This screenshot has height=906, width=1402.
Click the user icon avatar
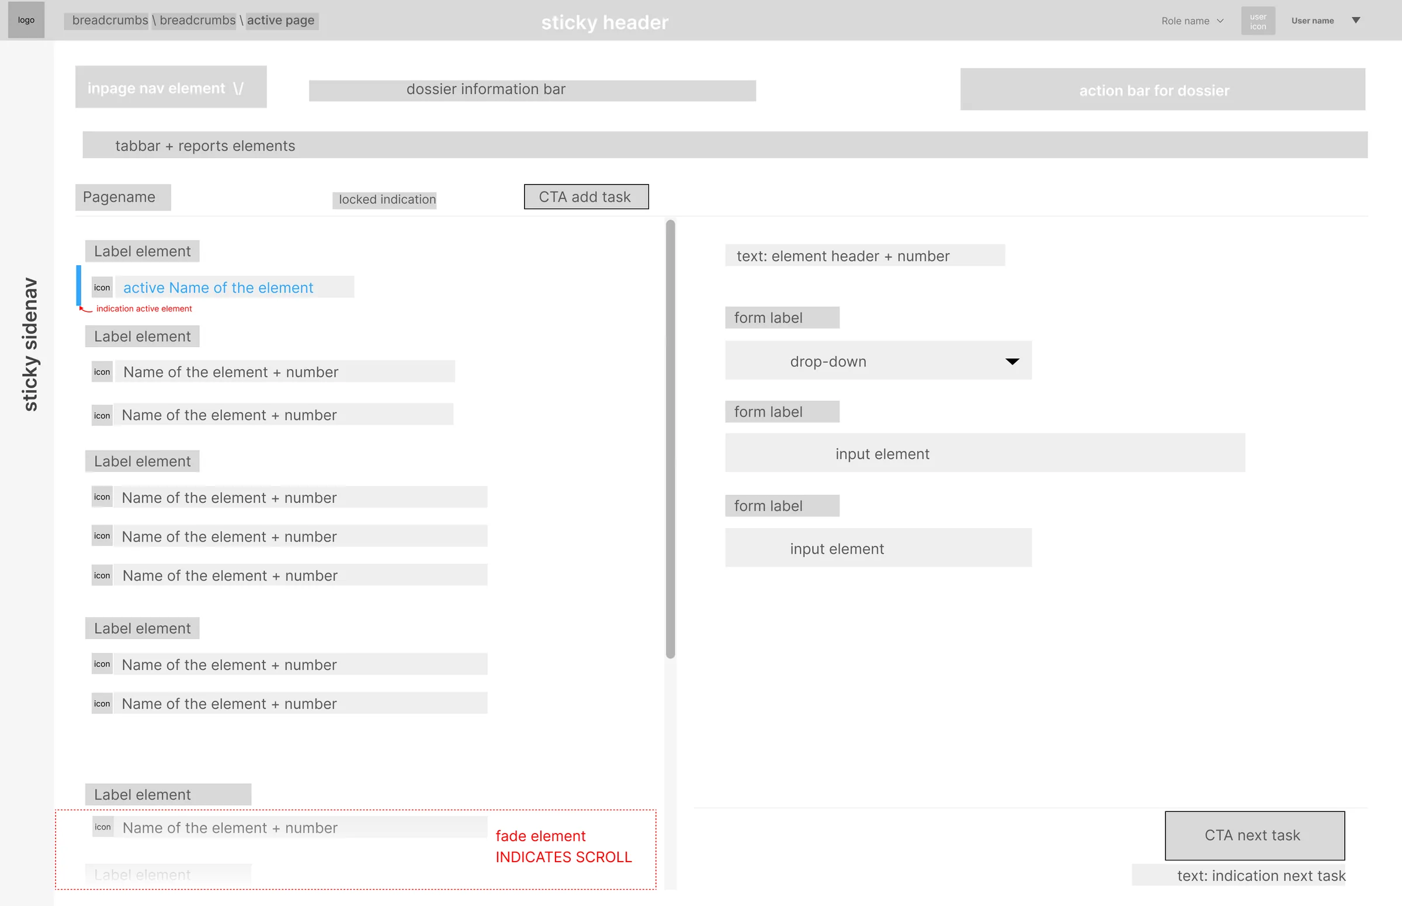click(x=1258, y=21)
